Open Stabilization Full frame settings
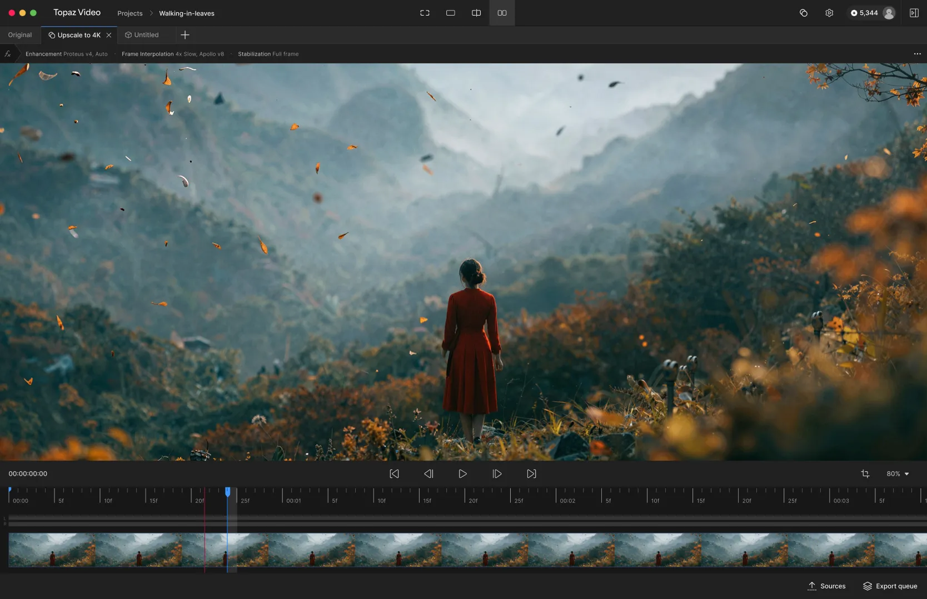The width and height of the screenshot is (927, 599). click(x=268, y=54)
